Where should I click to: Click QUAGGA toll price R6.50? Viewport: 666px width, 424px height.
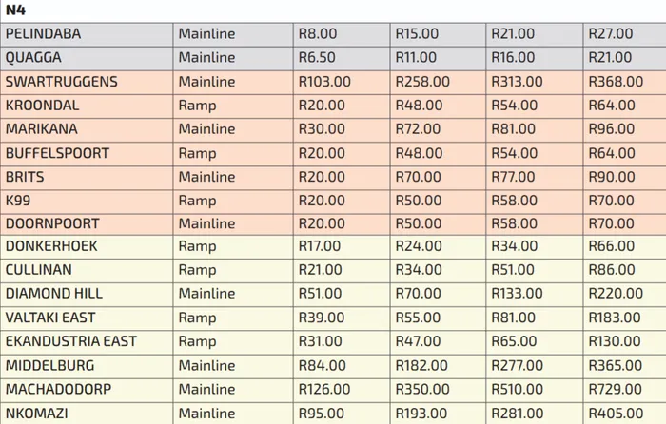[317, 58]
